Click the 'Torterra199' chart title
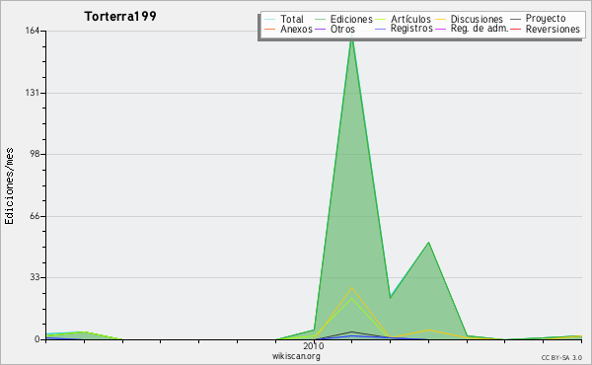Viewport: 592px width, 365px height. tap(120, 16)
